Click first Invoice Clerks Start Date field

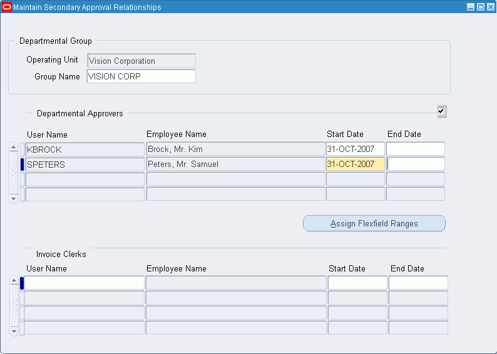357,283
